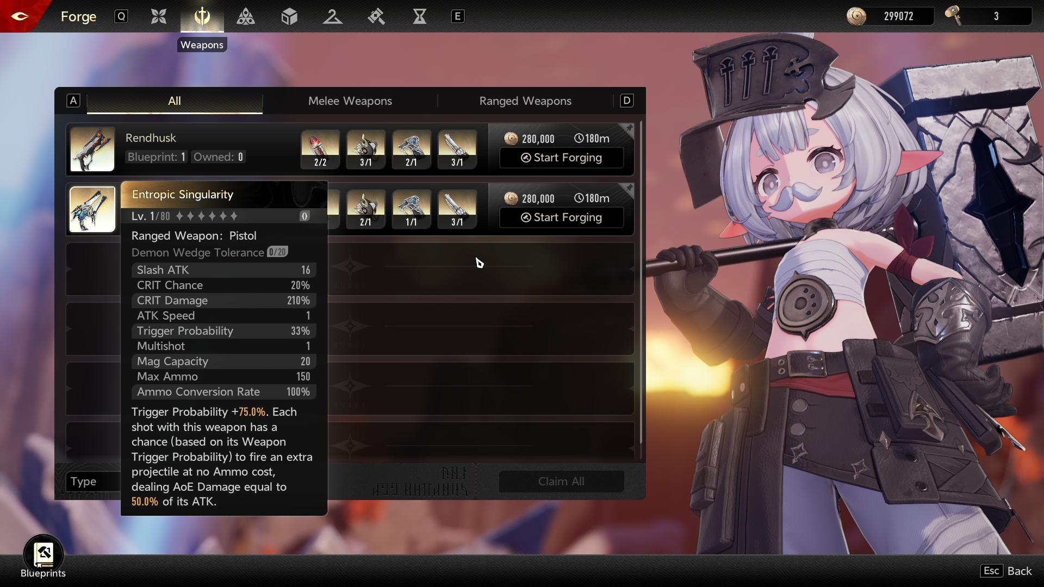Select the triple-triangle category icon
This screenshot has width=1044, height=587.
tap(245, 17)
